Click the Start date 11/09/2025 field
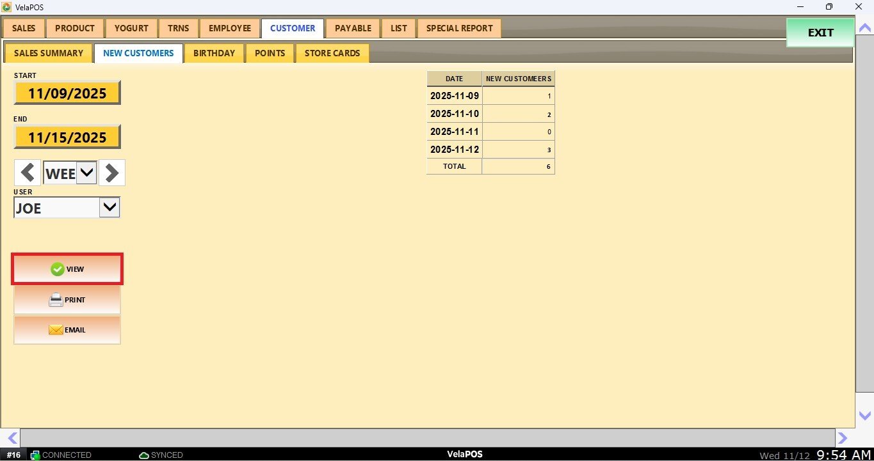 point(67,93)
